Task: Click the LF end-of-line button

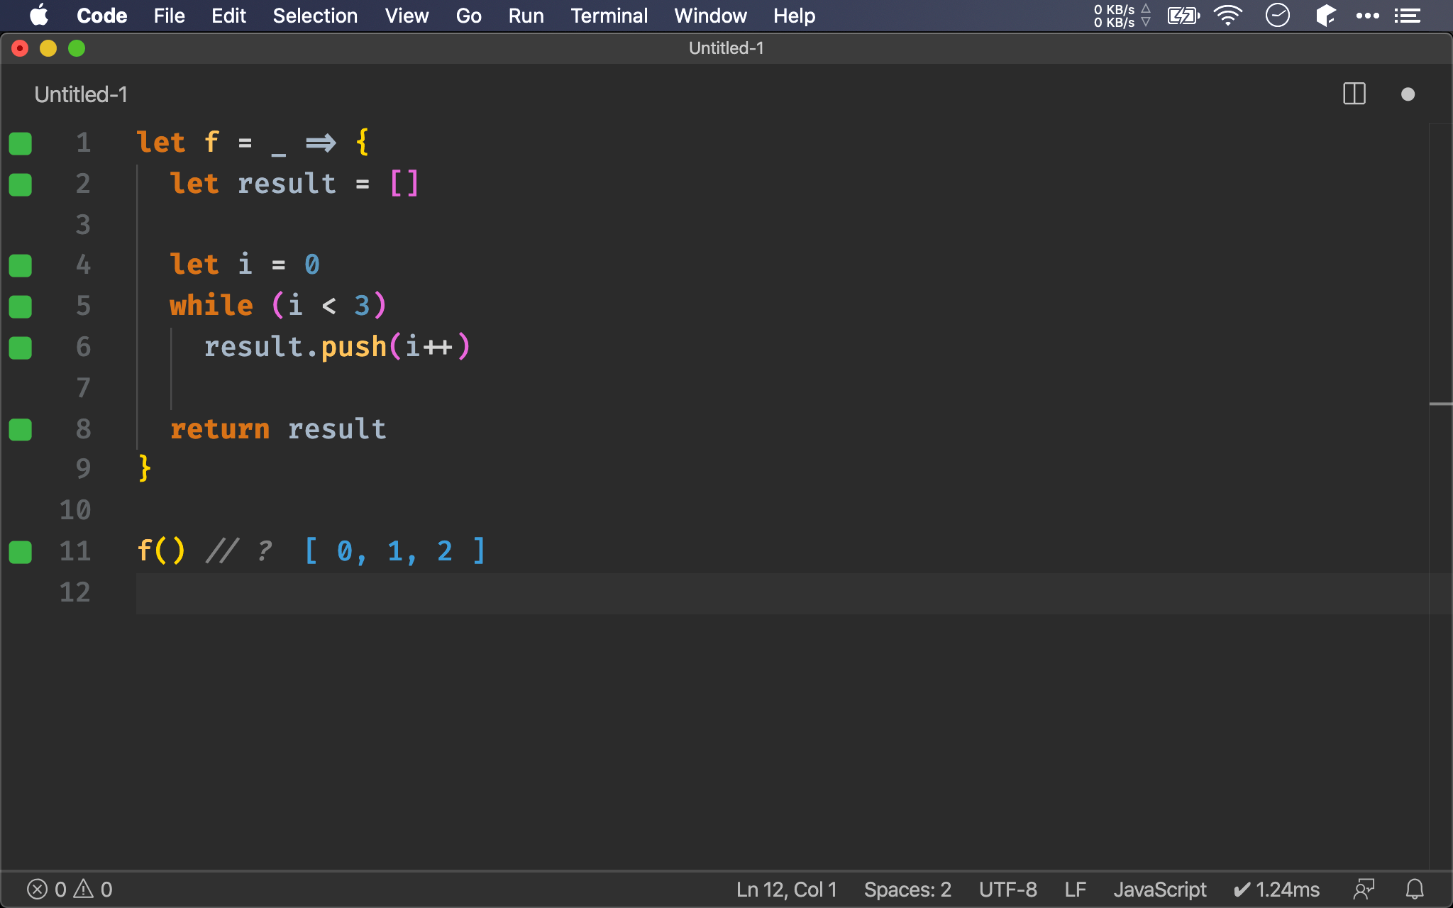Action: tap(1075, 889)
